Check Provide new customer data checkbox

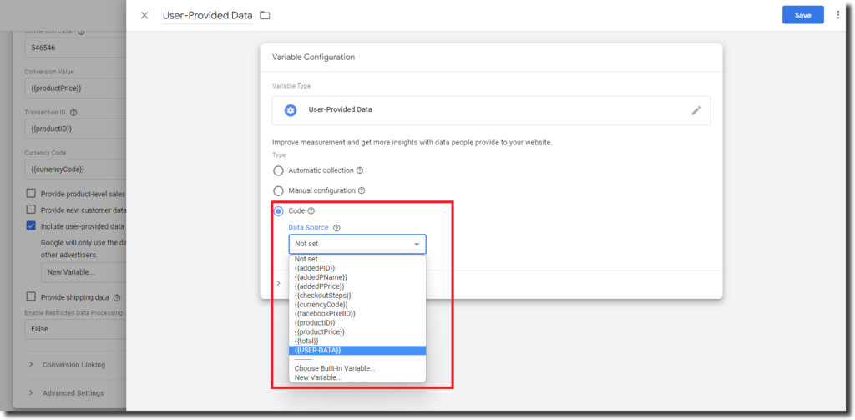pyautogui.click(x=31, y=210)
